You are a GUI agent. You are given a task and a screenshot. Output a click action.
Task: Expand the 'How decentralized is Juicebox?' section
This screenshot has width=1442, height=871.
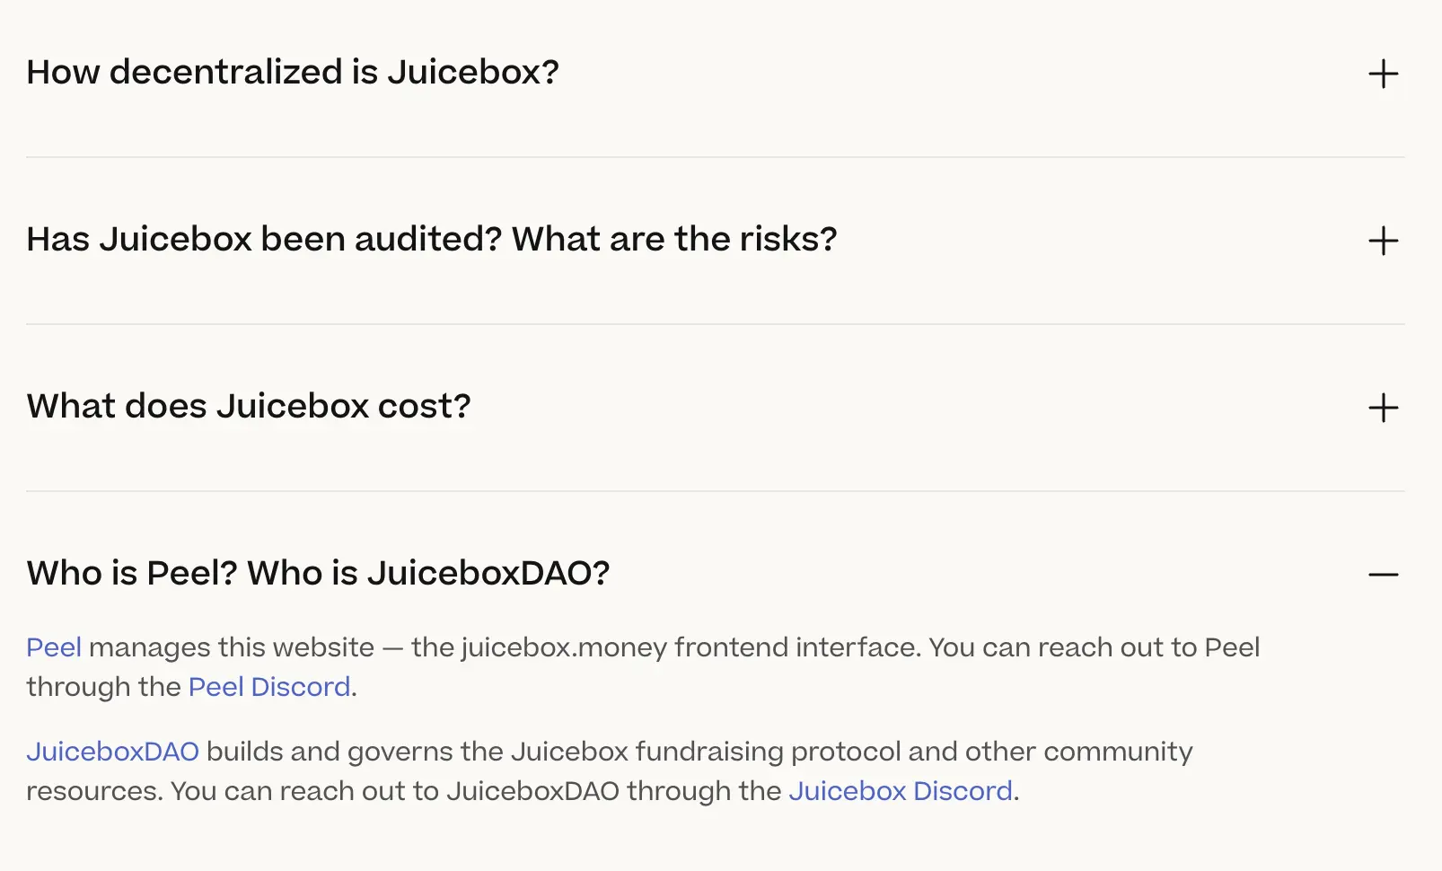[292, 72]
